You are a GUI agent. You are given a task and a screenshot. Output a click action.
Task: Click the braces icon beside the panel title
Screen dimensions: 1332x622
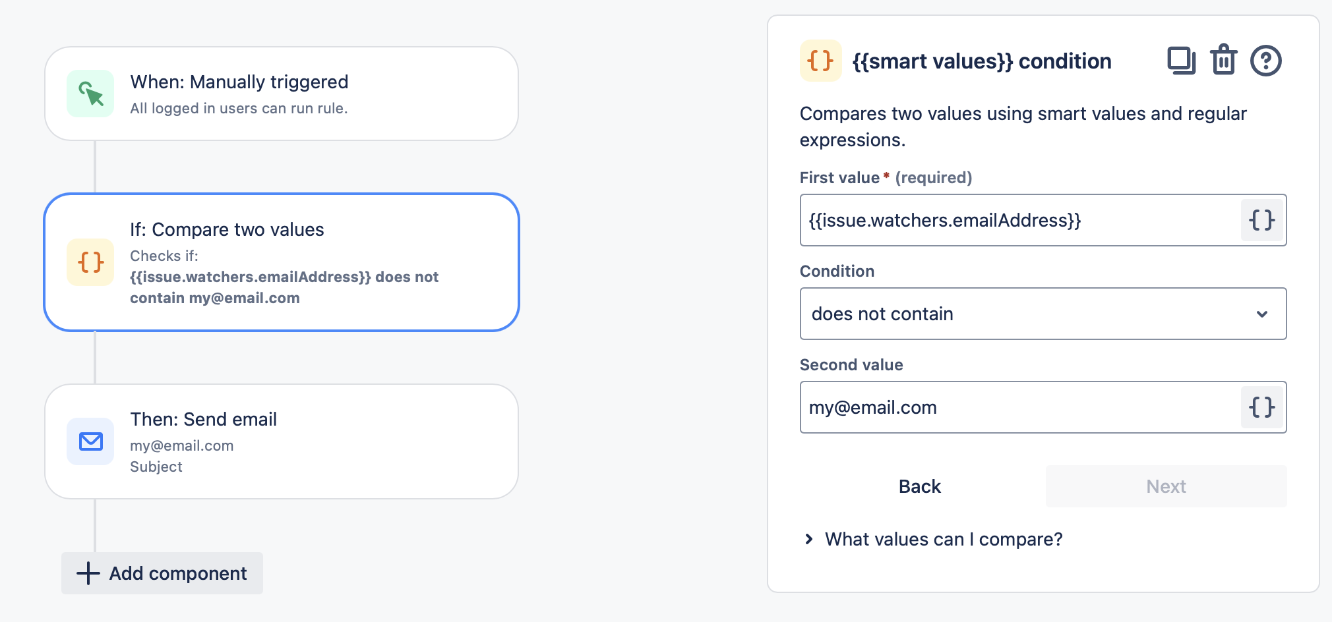[820, 61]
